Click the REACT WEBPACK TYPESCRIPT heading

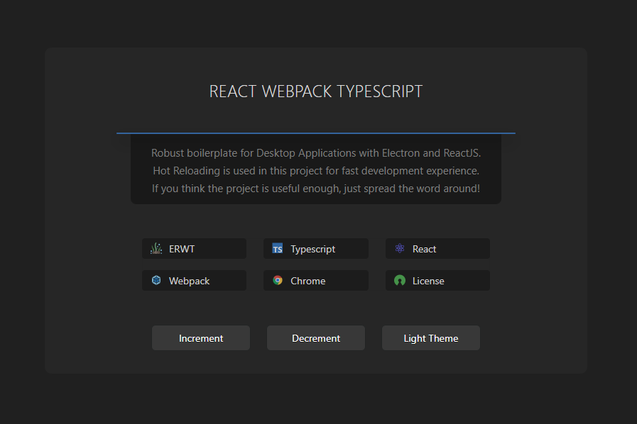tap(315, 91)
